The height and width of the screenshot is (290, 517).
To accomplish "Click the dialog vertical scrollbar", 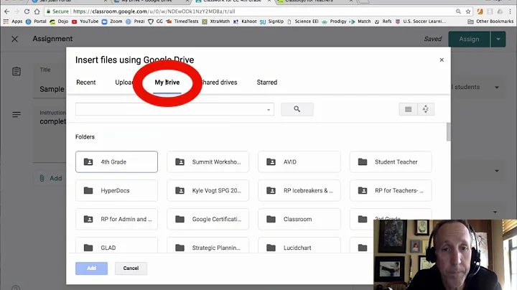I will [448, 132].
